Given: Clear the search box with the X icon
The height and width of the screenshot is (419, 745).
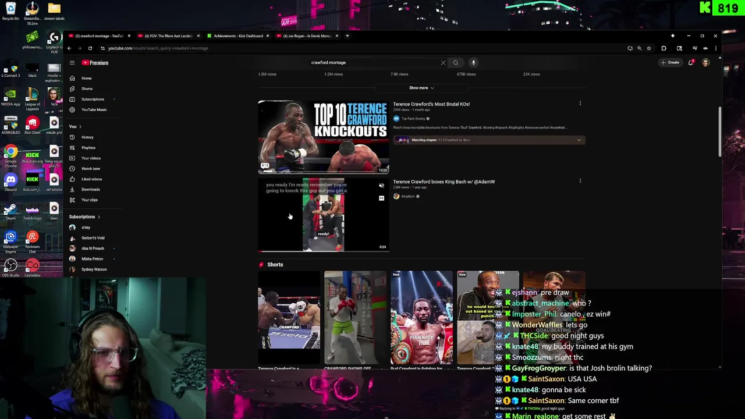Looking at the screenshot, I should coord(443,62).
